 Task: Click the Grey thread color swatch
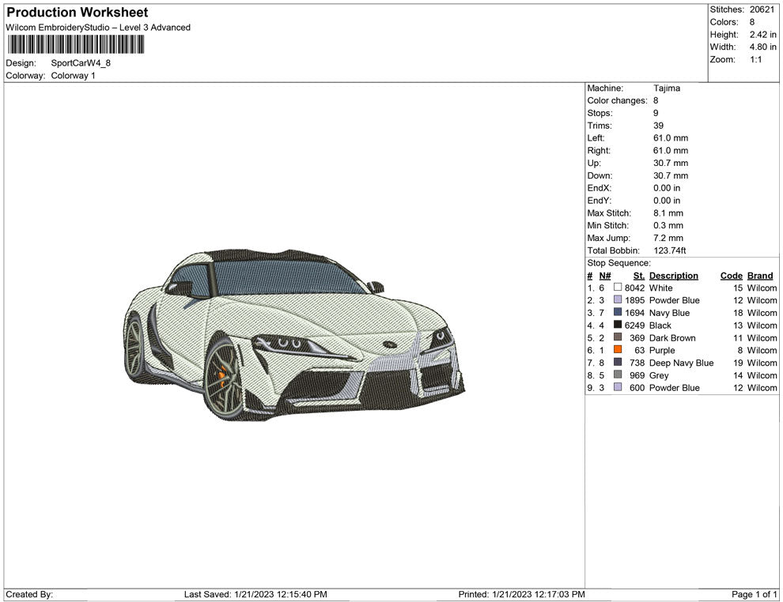618,375
